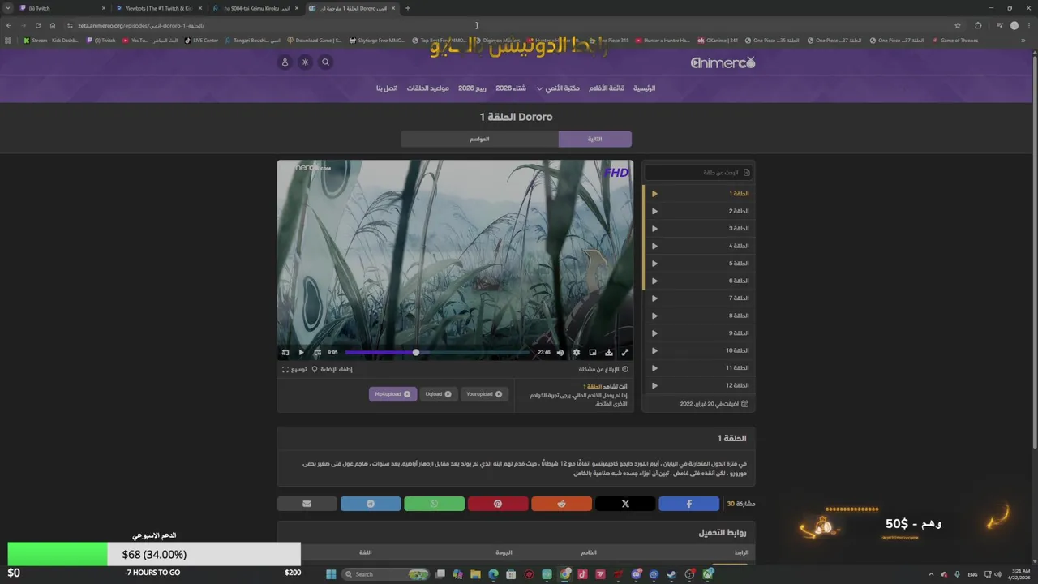Play episode الحلقة 3 from list
Image resolution: width=1038 pixels, height=584 pixels.
(x=699, y=229)
